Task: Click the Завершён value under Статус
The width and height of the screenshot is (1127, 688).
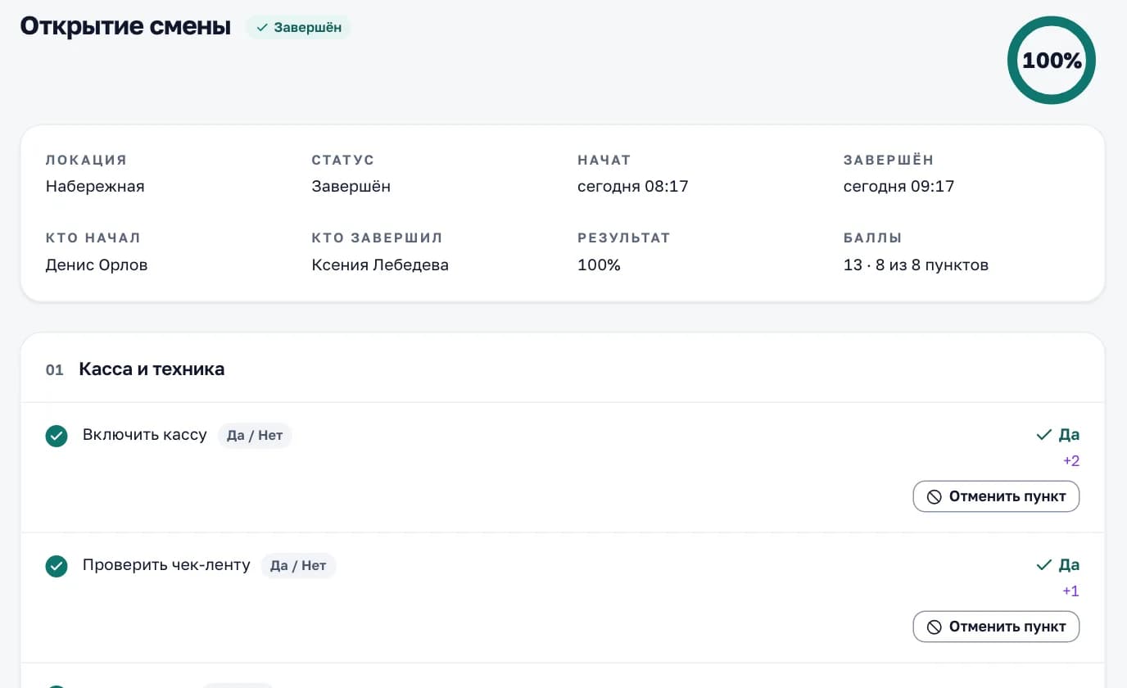Action: (x=351, y=186)
